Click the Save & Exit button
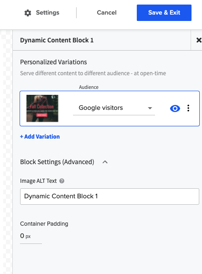 coord(164,13)
